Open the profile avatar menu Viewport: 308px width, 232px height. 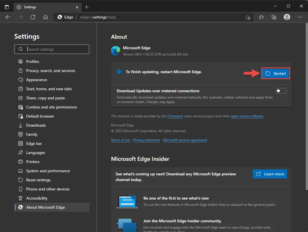coord(287,17)
